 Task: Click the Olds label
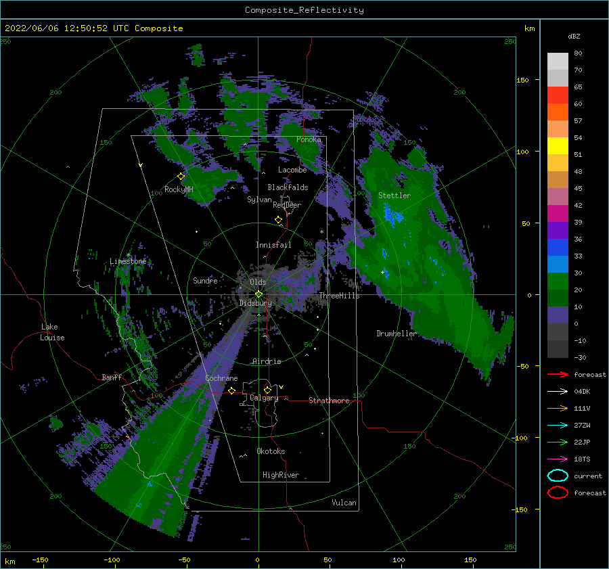[x=258, y=282]
